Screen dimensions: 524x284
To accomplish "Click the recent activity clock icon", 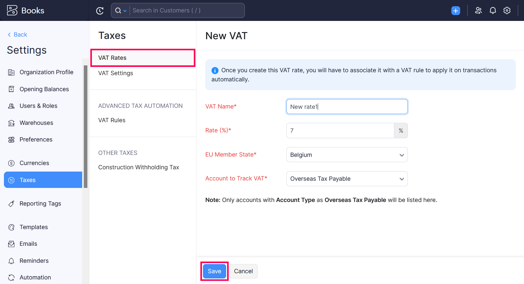I will pyautogui.click(x=100, y=11).
